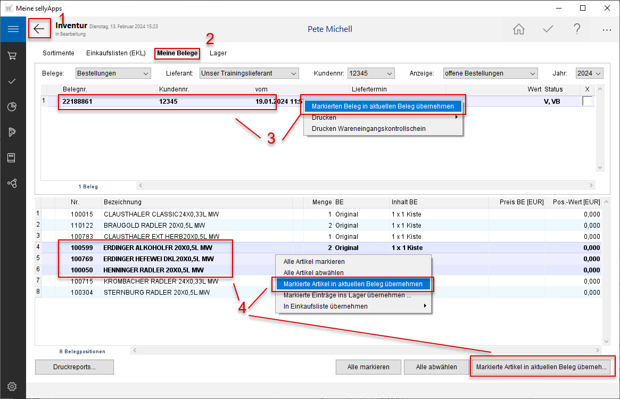The width and height of the screenshot is (620, 399).
Task: Tick the X checkbox for order 22188861
Action: click(587, 101)
